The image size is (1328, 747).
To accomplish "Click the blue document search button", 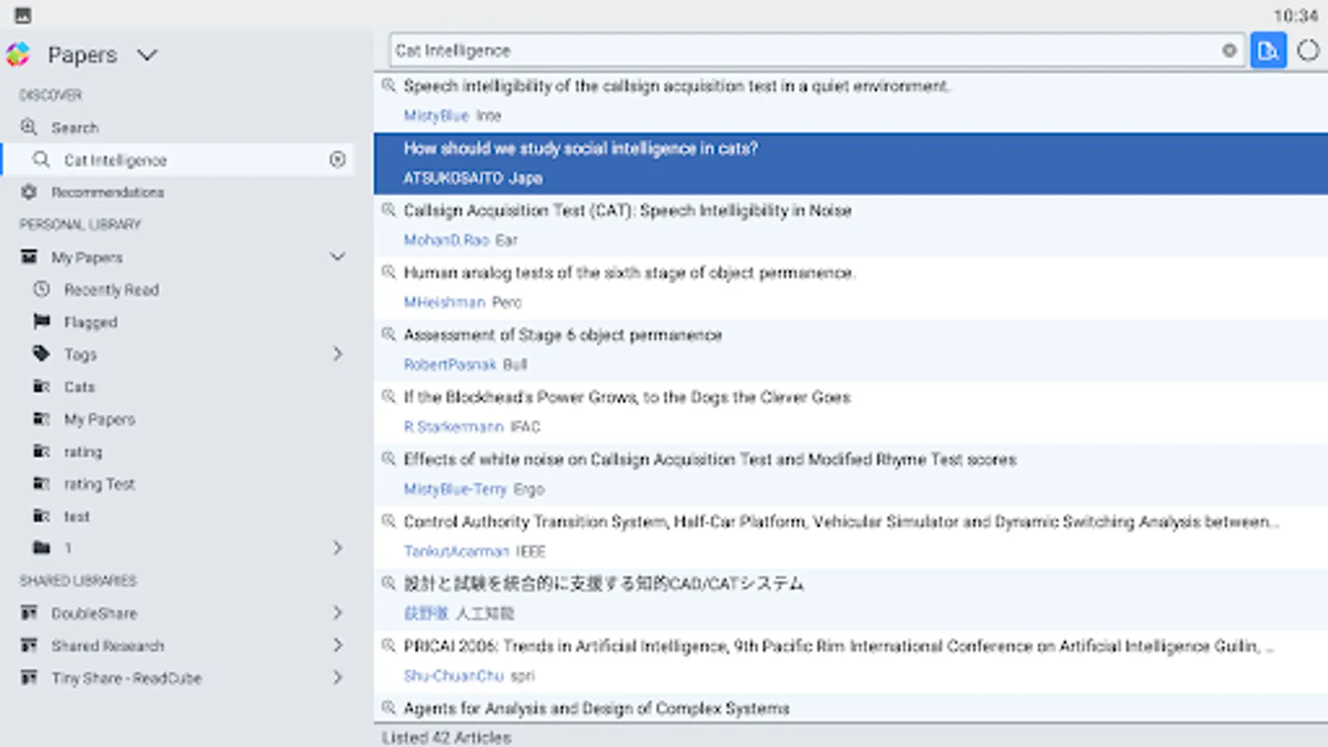I will click(x=1267, y=51).
